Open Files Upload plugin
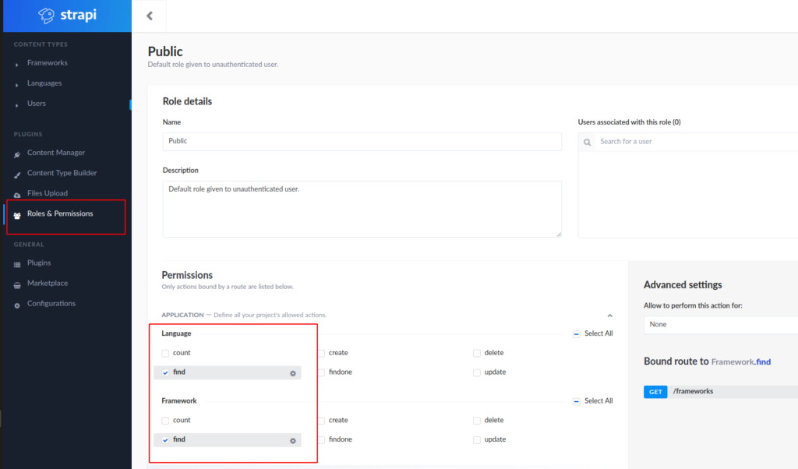The width and height of the screenshot is (798, 469). [48, 193]
